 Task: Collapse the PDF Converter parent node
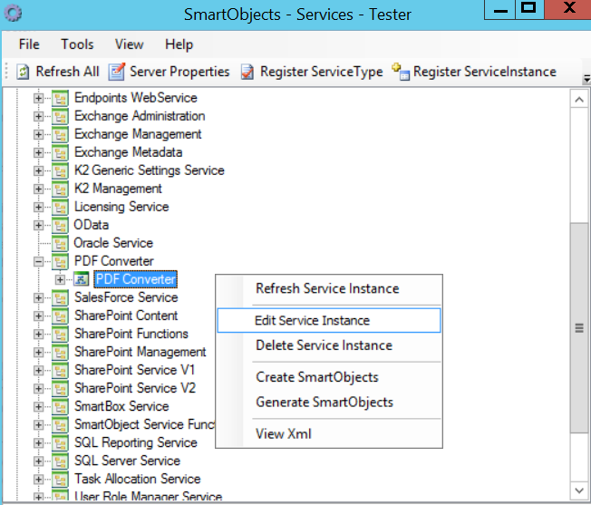(38, 261)
